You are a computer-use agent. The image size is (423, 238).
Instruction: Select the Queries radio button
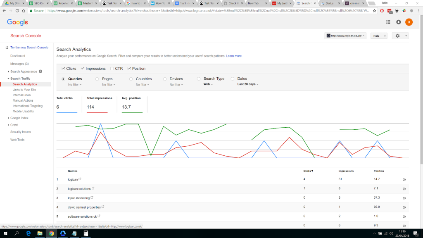click(63, 79)
